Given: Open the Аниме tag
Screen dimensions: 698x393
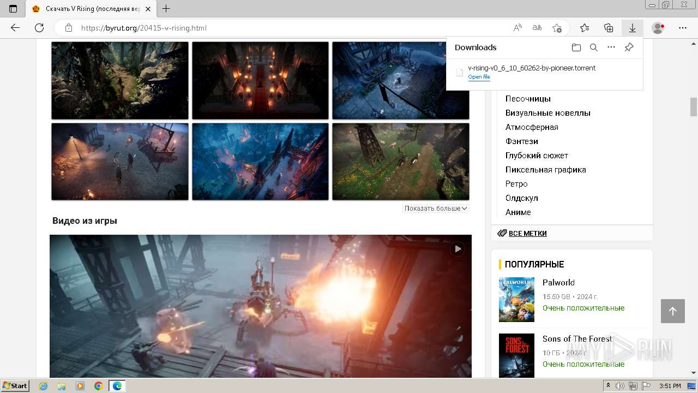Looking at the screenshot, I should point(518,212).
